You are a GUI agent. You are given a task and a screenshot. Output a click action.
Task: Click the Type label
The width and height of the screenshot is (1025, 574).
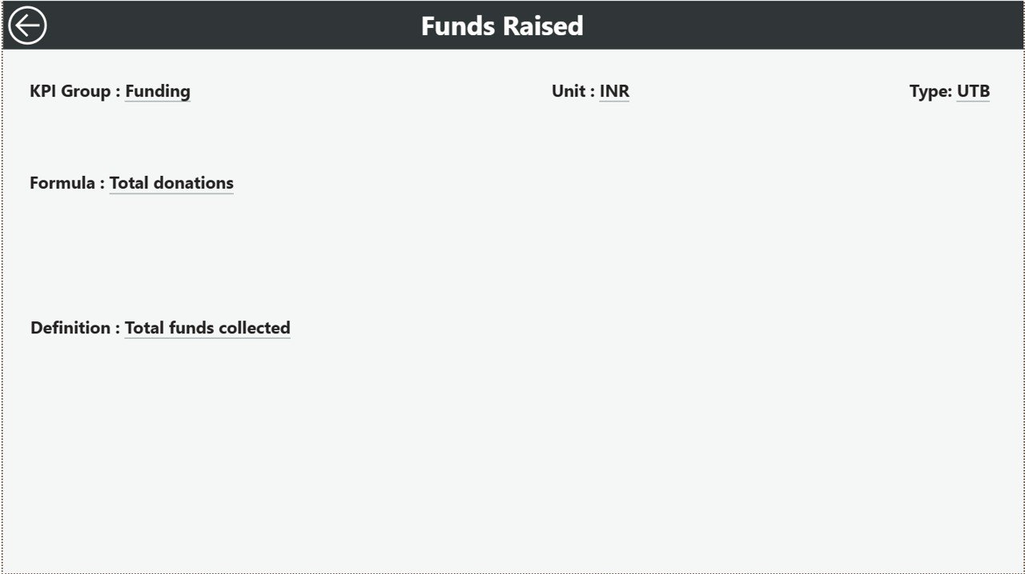(931, 91)
